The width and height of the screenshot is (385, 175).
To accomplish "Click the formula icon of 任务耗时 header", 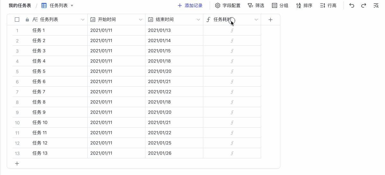I will tap(208, 20).
